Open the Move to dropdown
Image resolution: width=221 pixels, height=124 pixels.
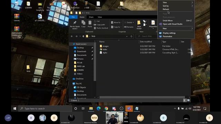pyautogui.click(x=116, y=22)
